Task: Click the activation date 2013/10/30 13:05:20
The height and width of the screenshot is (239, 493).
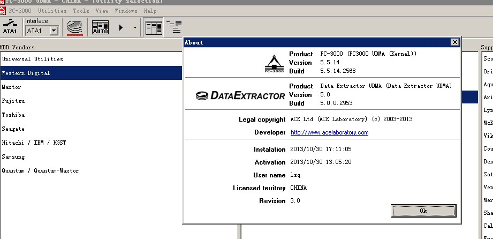Action: click(321, 162)
